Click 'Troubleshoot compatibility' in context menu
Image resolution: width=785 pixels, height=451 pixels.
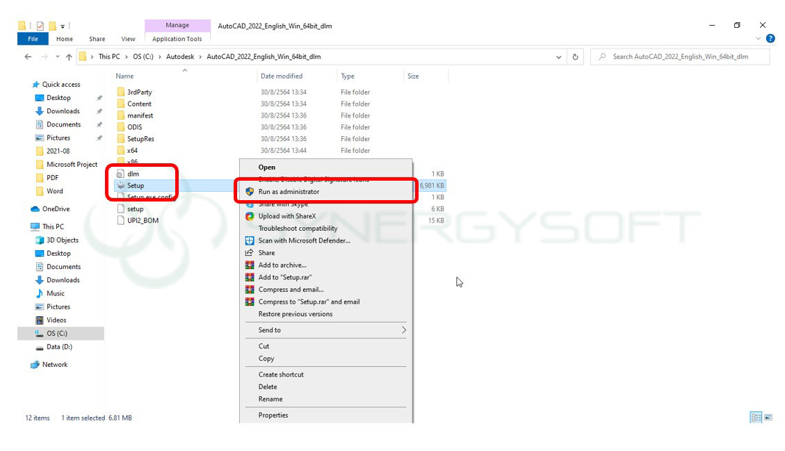click(x=298, y=228)
